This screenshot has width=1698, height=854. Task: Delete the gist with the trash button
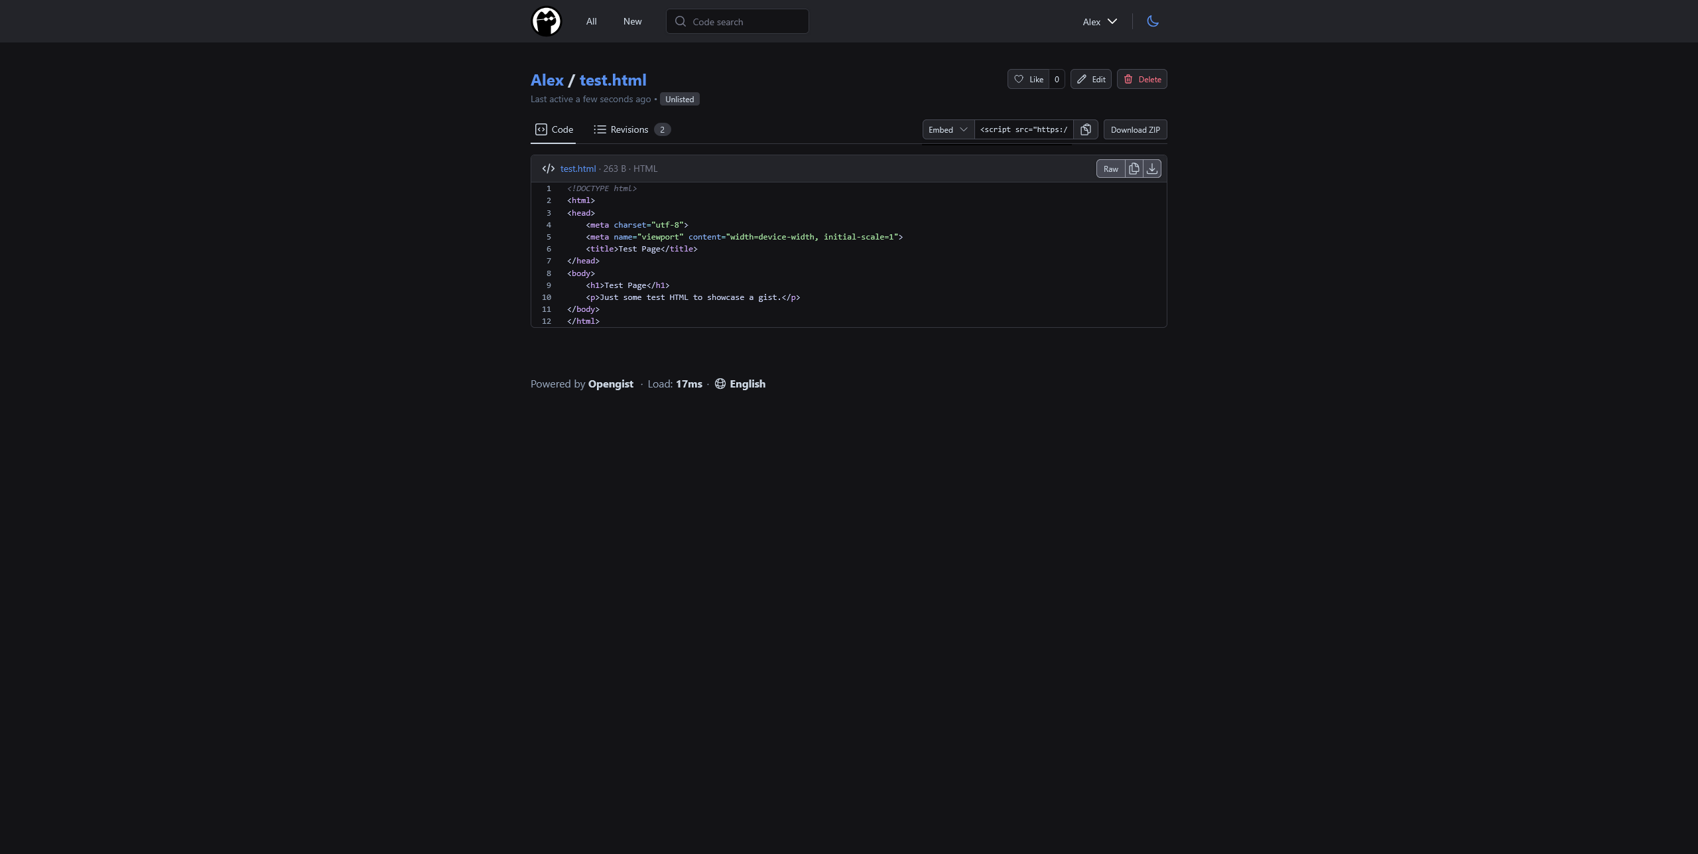[1142, 79]
